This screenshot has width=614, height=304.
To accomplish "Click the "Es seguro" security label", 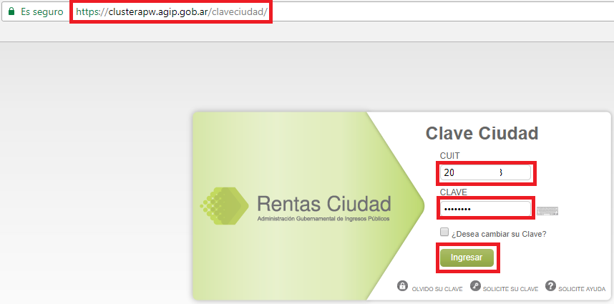I will pyautogui.click(x=42, y=12).
